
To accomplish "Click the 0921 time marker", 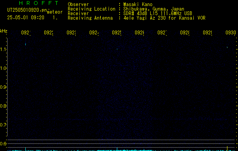I will [x=26, y=32].
